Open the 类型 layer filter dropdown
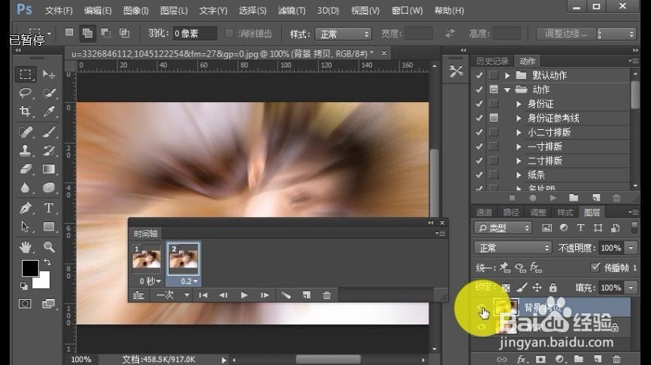 point(503,228)
